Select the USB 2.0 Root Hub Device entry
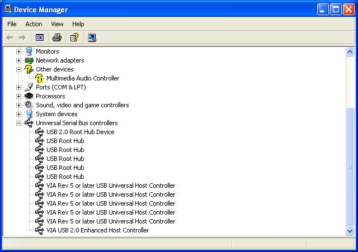Image resolution: width=358 pixels, height=252 pixels. click(80, 132)
